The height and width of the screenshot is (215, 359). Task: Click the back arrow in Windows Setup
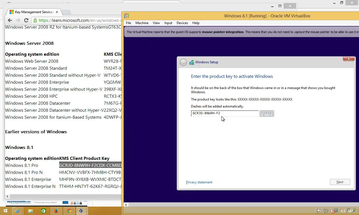click(x=183, y=62)
